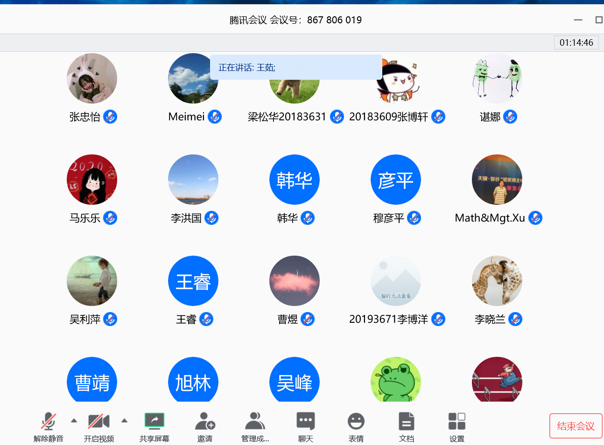This screenshot has width=604, height=445.
Task: Click the meeting title with ID 867 806 019
Action: tap(295, 20)
